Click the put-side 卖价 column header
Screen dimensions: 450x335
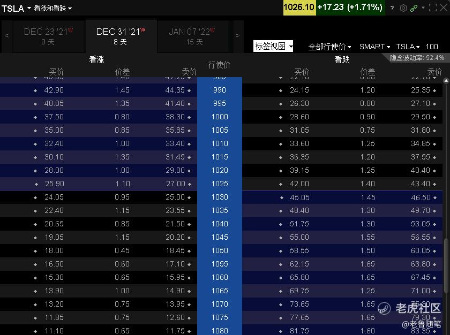point(434,72)
